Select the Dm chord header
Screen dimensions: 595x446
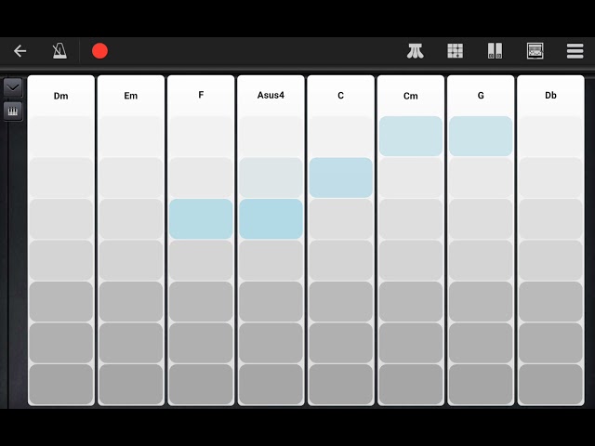pos(60,96)
